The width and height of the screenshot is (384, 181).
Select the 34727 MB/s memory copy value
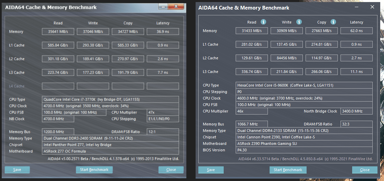click(x=127, y=32)
